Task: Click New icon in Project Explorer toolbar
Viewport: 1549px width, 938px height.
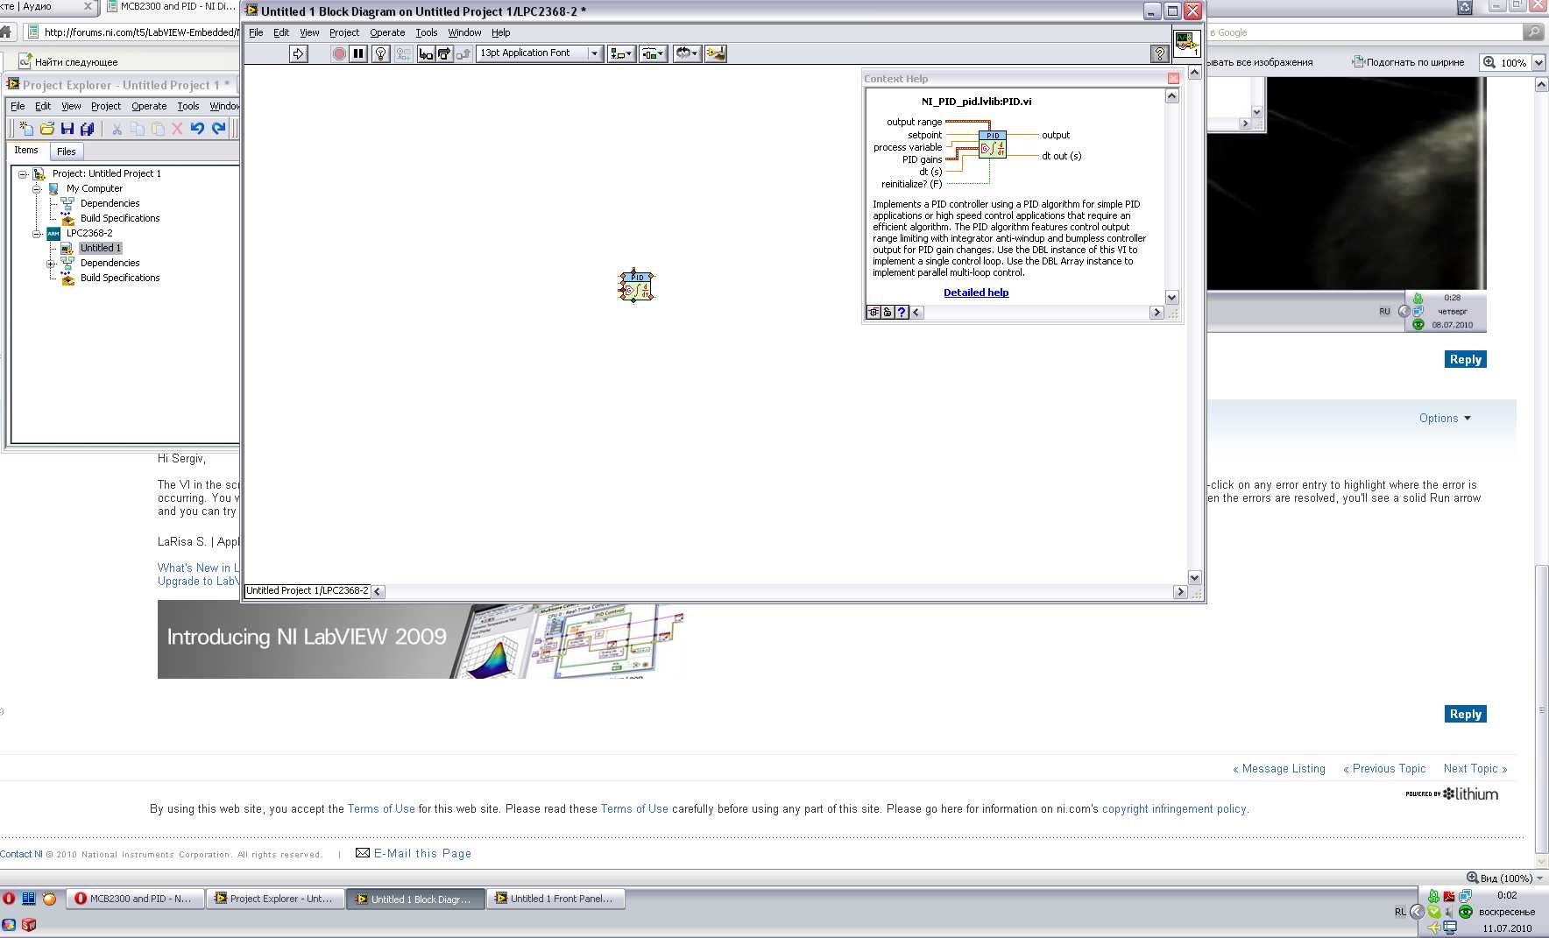Action: pos(26,129)
